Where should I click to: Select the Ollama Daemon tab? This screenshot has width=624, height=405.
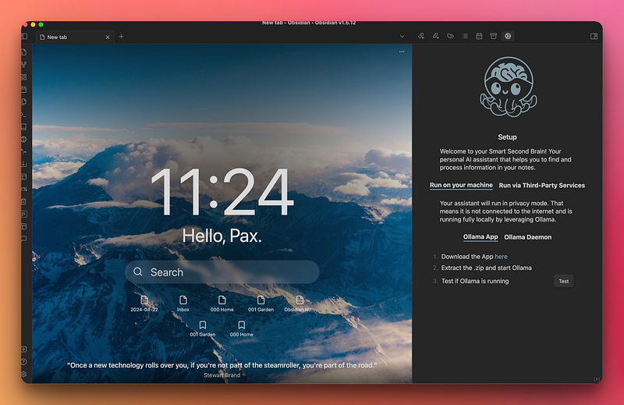coord(528,237)
